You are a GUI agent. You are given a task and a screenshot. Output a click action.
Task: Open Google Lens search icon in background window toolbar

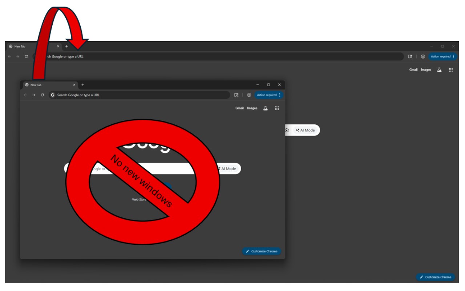tap(410, 56)
